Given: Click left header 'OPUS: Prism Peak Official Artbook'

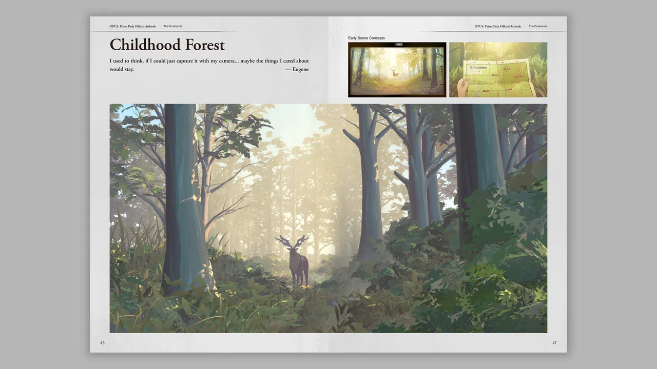Looking at the screenshot, I should point(132,26).
